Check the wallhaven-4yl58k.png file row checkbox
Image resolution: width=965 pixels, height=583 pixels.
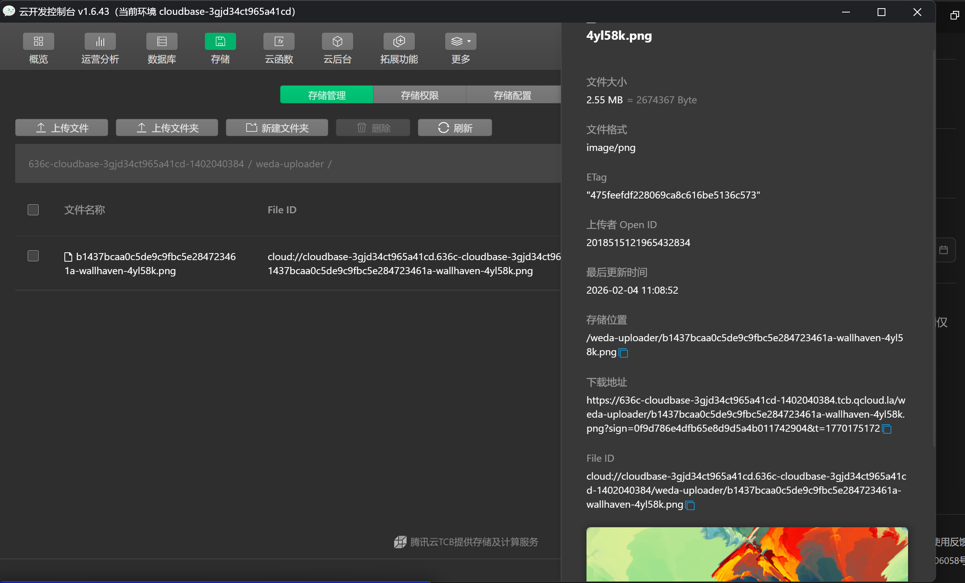(x=33, y=256)
